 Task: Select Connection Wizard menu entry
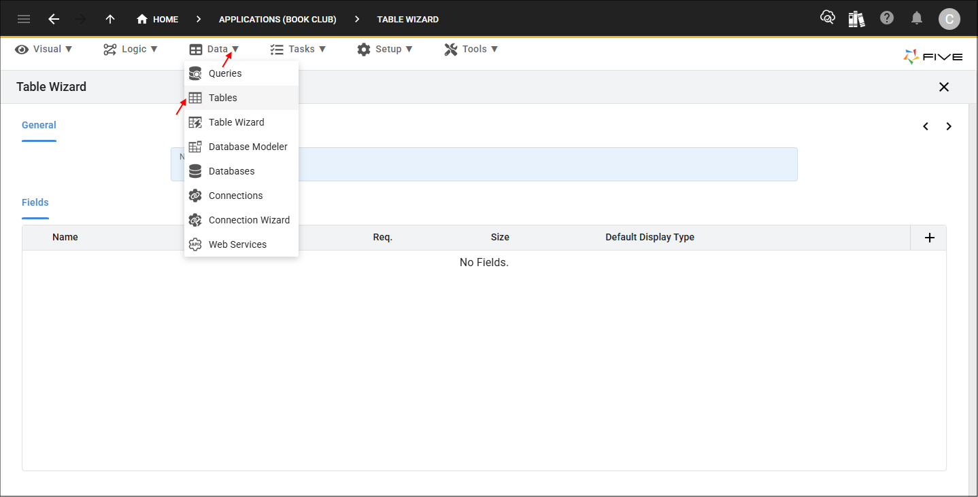pos(241,220)
